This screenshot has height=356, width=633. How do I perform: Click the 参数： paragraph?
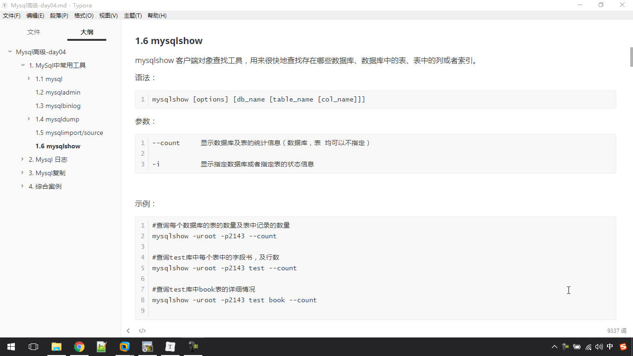point(146,121)
